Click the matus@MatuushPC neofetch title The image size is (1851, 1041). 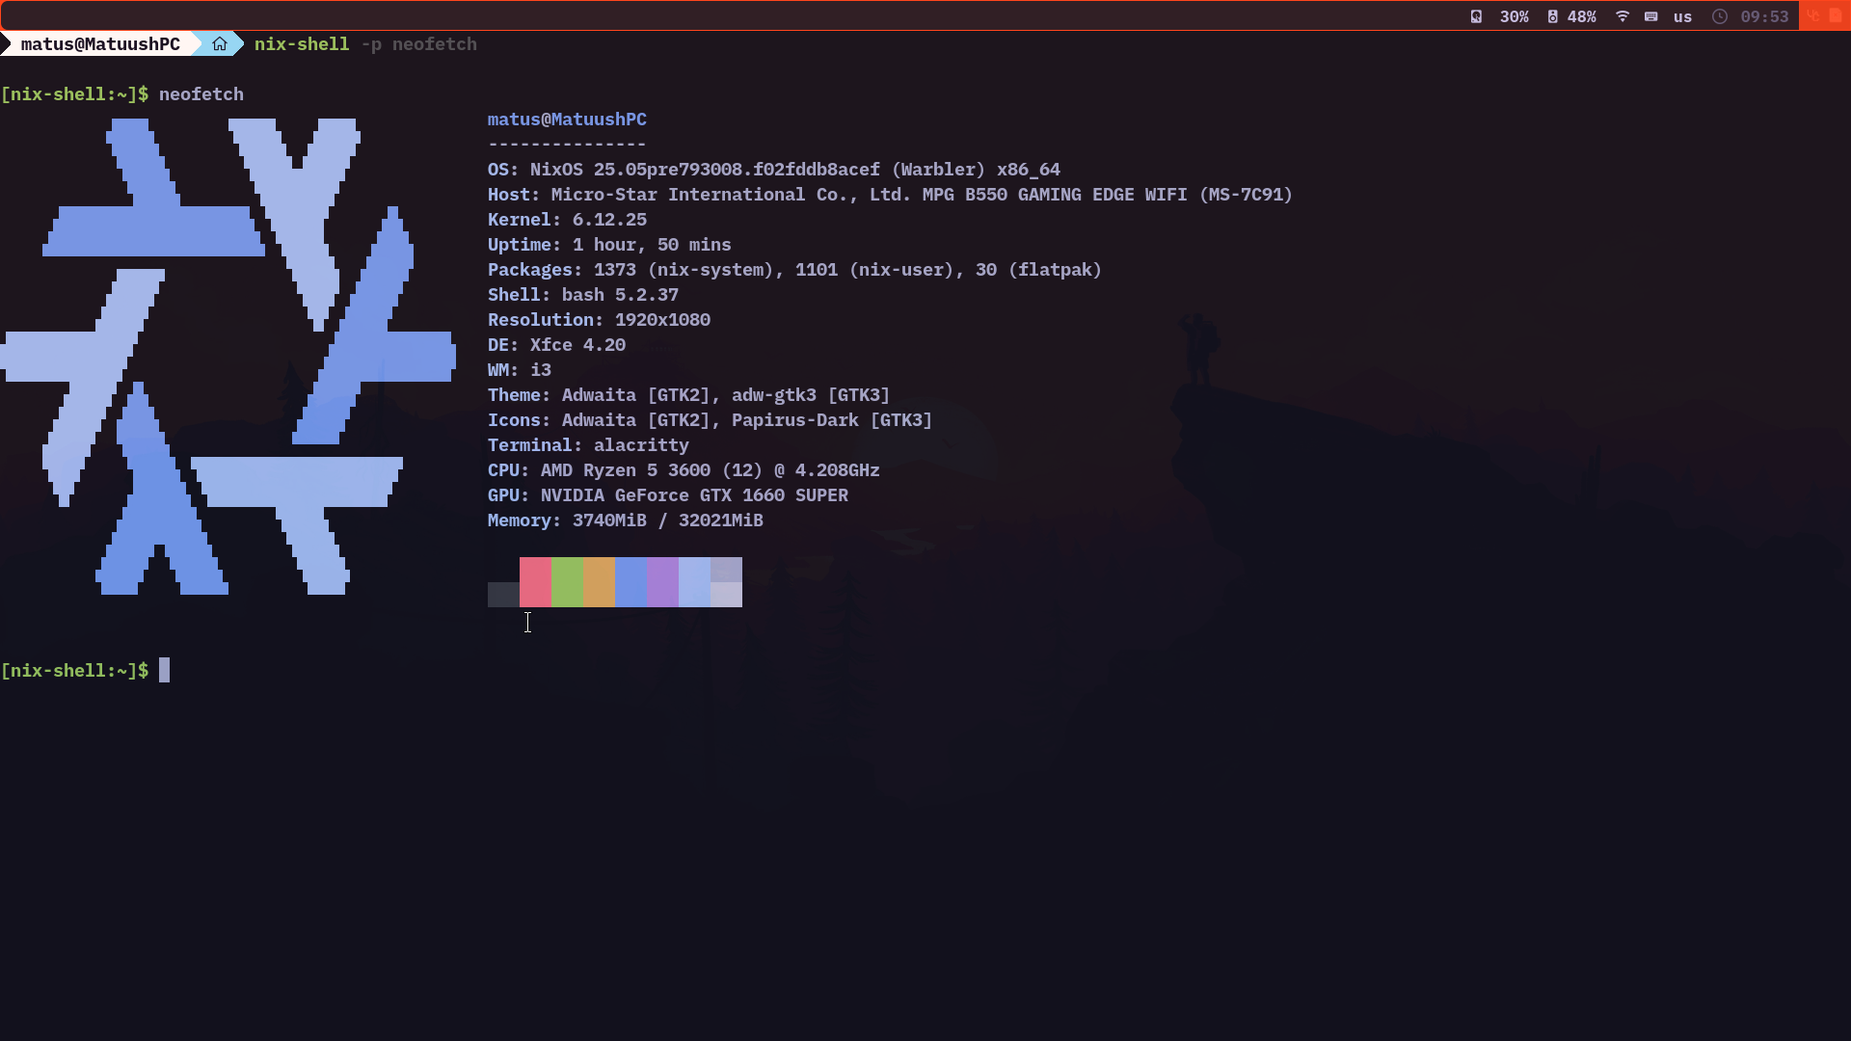pyautogui.click(x=567, y=120)
